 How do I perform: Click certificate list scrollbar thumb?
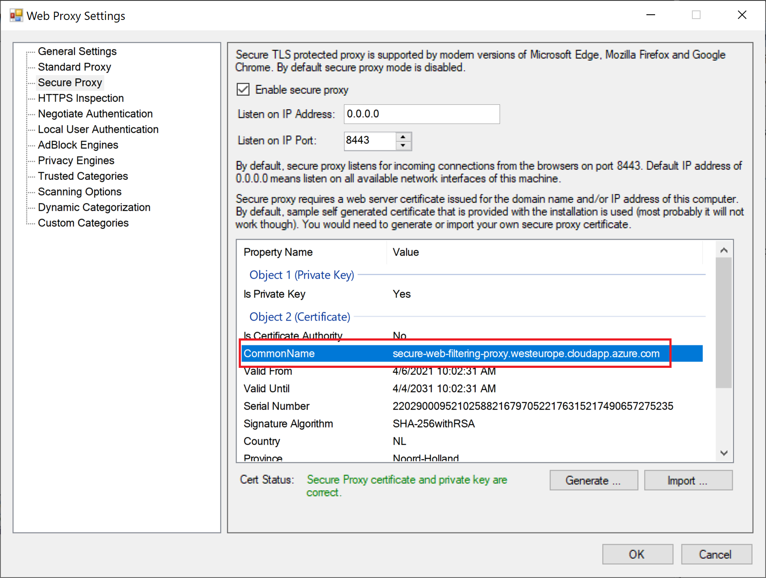coord(724,323)
